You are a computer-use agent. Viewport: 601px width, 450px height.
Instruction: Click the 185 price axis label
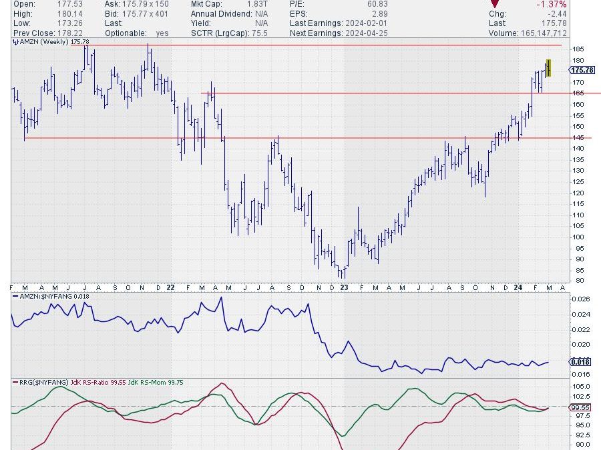point(578,49)
